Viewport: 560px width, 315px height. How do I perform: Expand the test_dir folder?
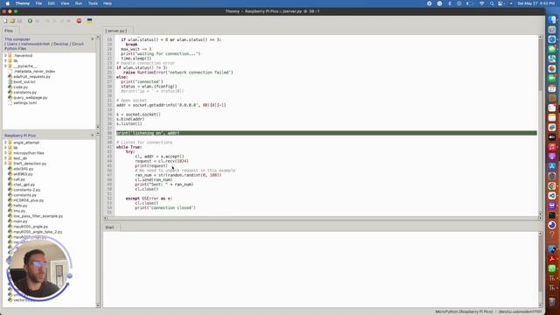(x=6, y=158)
